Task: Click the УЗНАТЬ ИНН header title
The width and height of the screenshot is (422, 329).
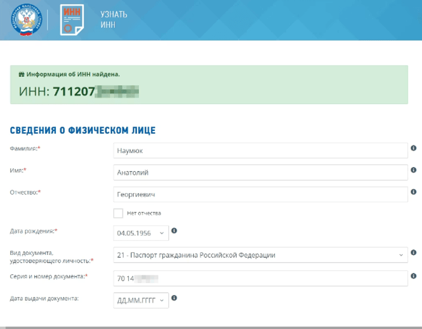Action: pyautogui.click(x=113, y=20)
